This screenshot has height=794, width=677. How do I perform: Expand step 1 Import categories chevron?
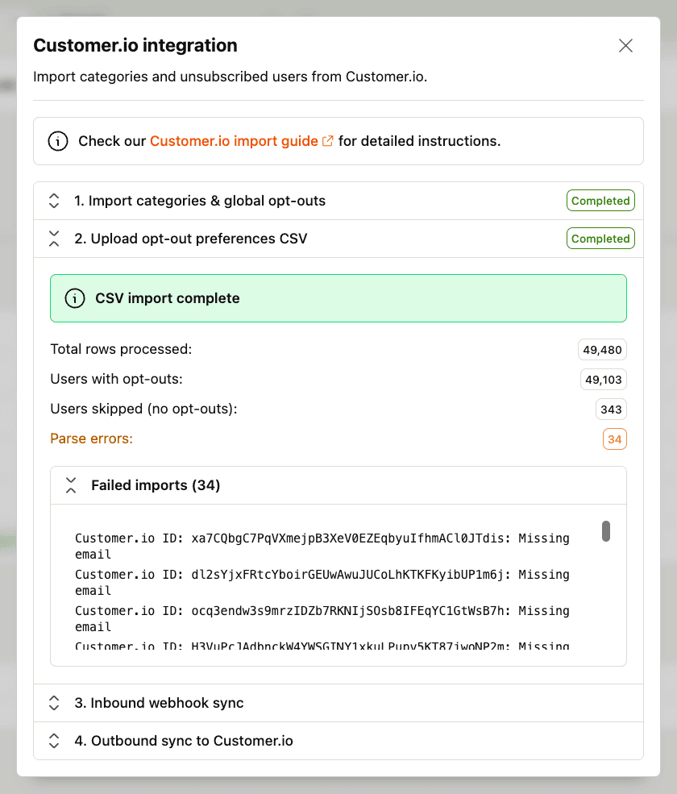(x=54, y=201)
